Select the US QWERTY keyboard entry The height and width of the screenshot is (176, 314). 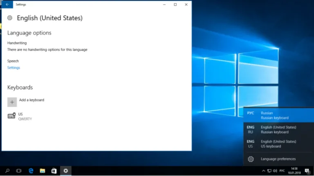click(x=20, y=116)
